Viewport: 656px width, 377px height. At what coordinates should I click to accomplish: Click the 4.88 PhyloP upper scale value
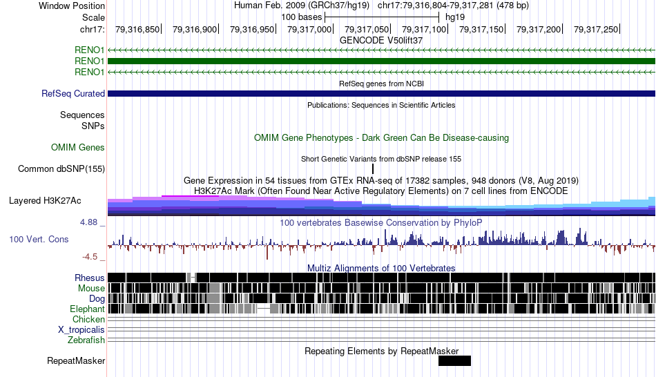coord(88,222)
